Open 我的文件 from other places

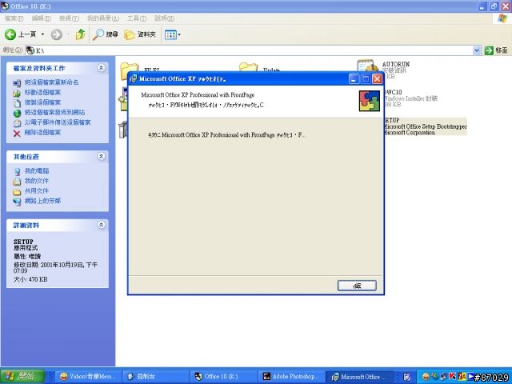(x=37, y=181)
